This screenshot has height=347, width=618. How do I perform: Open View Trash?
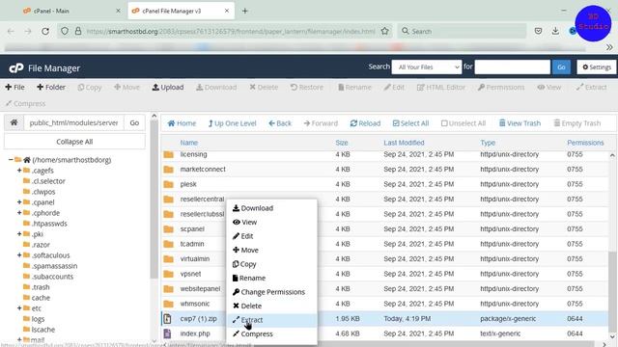click(520, 123)
